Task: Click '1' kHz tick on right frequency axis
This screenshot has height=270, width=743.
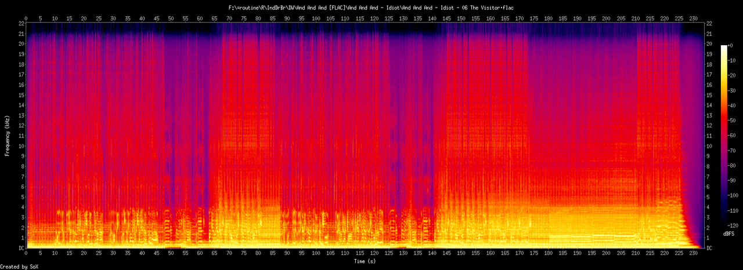Action: pos(709,238)
